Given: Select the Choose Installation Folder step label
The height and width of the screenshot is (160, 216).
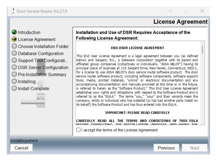Looking at the screenshot, I should (43, 47).
